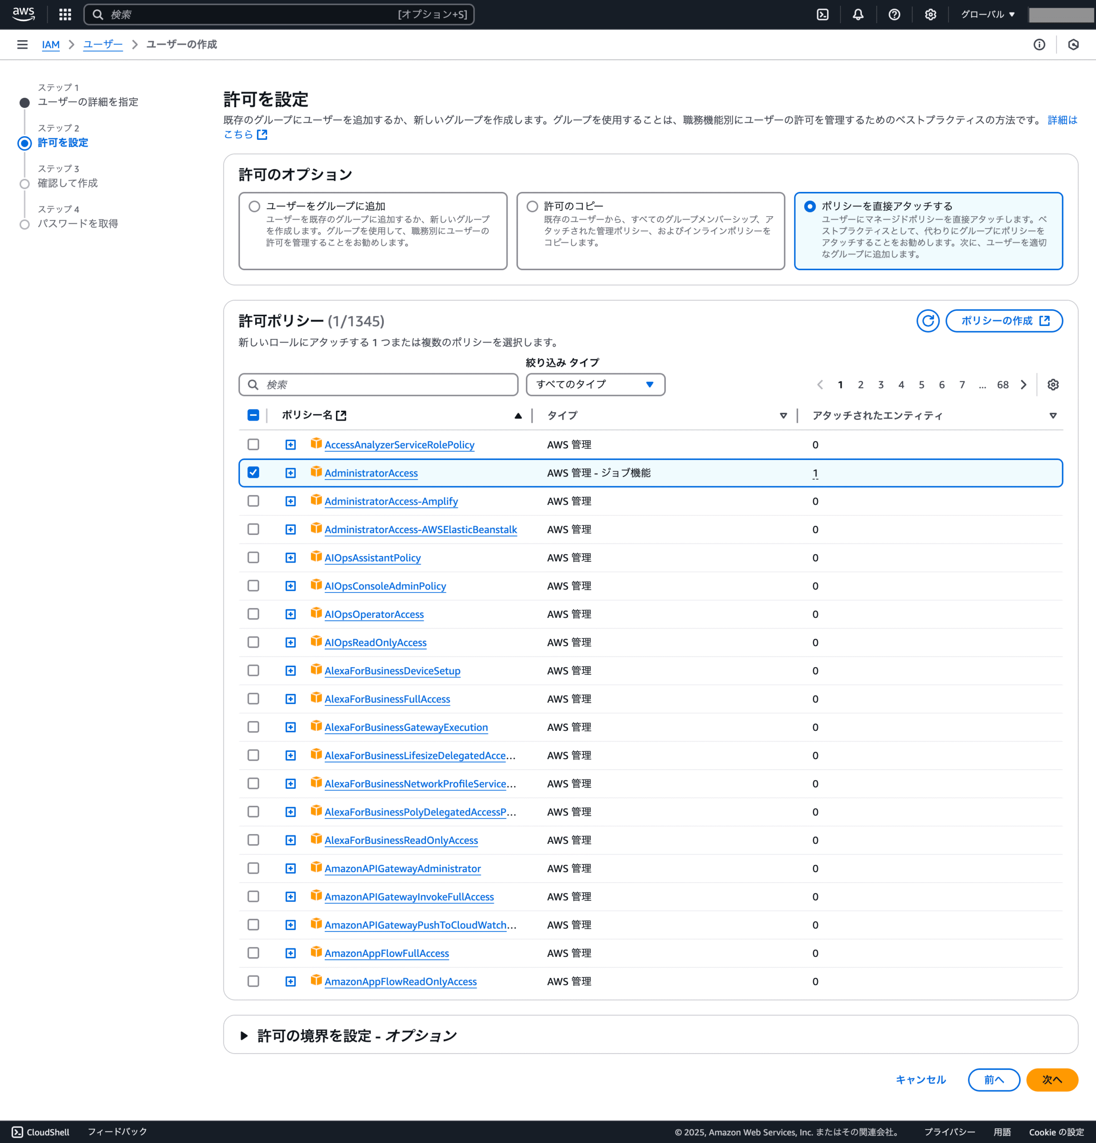This screenshot has height=1143, width=1096.
Task: Check AccessAnalyzerServiceRolePolicy
Action: (253, 444)
